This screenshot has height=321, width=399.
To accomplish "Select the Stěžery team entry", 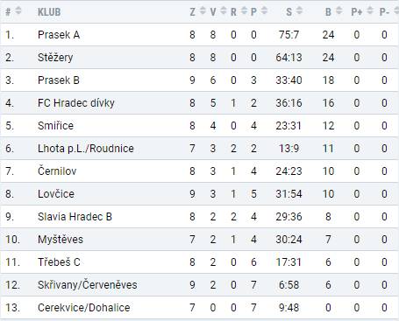I will click(55, 58).
